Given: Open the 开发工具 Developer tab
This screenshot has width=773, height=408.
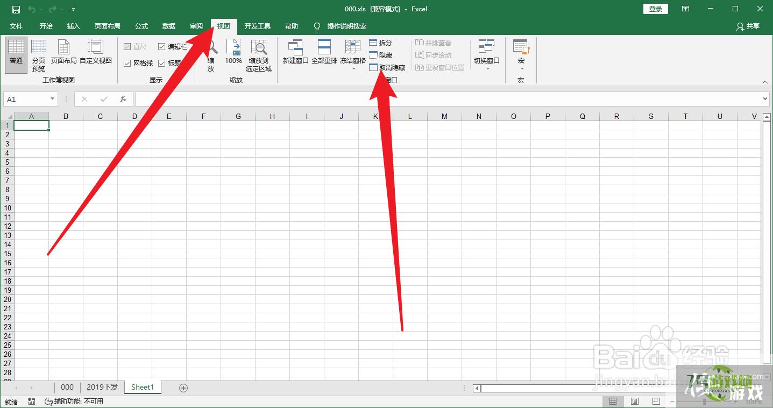Looking at the screenshot, I should point(258,26).
